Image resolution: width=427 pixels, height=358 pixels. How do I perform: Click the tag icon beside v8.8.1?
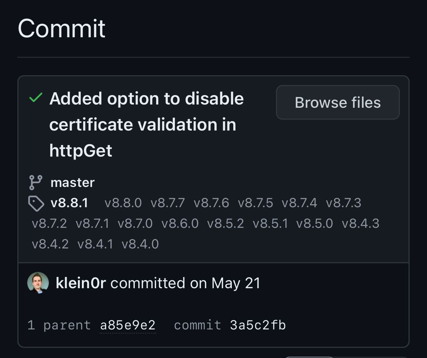tap(36, 204)
